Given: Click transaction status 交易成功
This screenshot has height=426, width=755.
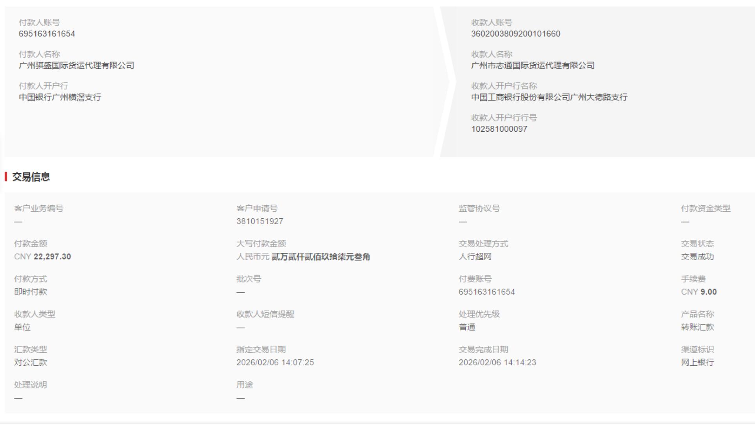Looking at the screenshot, I should tap(697, 257).
